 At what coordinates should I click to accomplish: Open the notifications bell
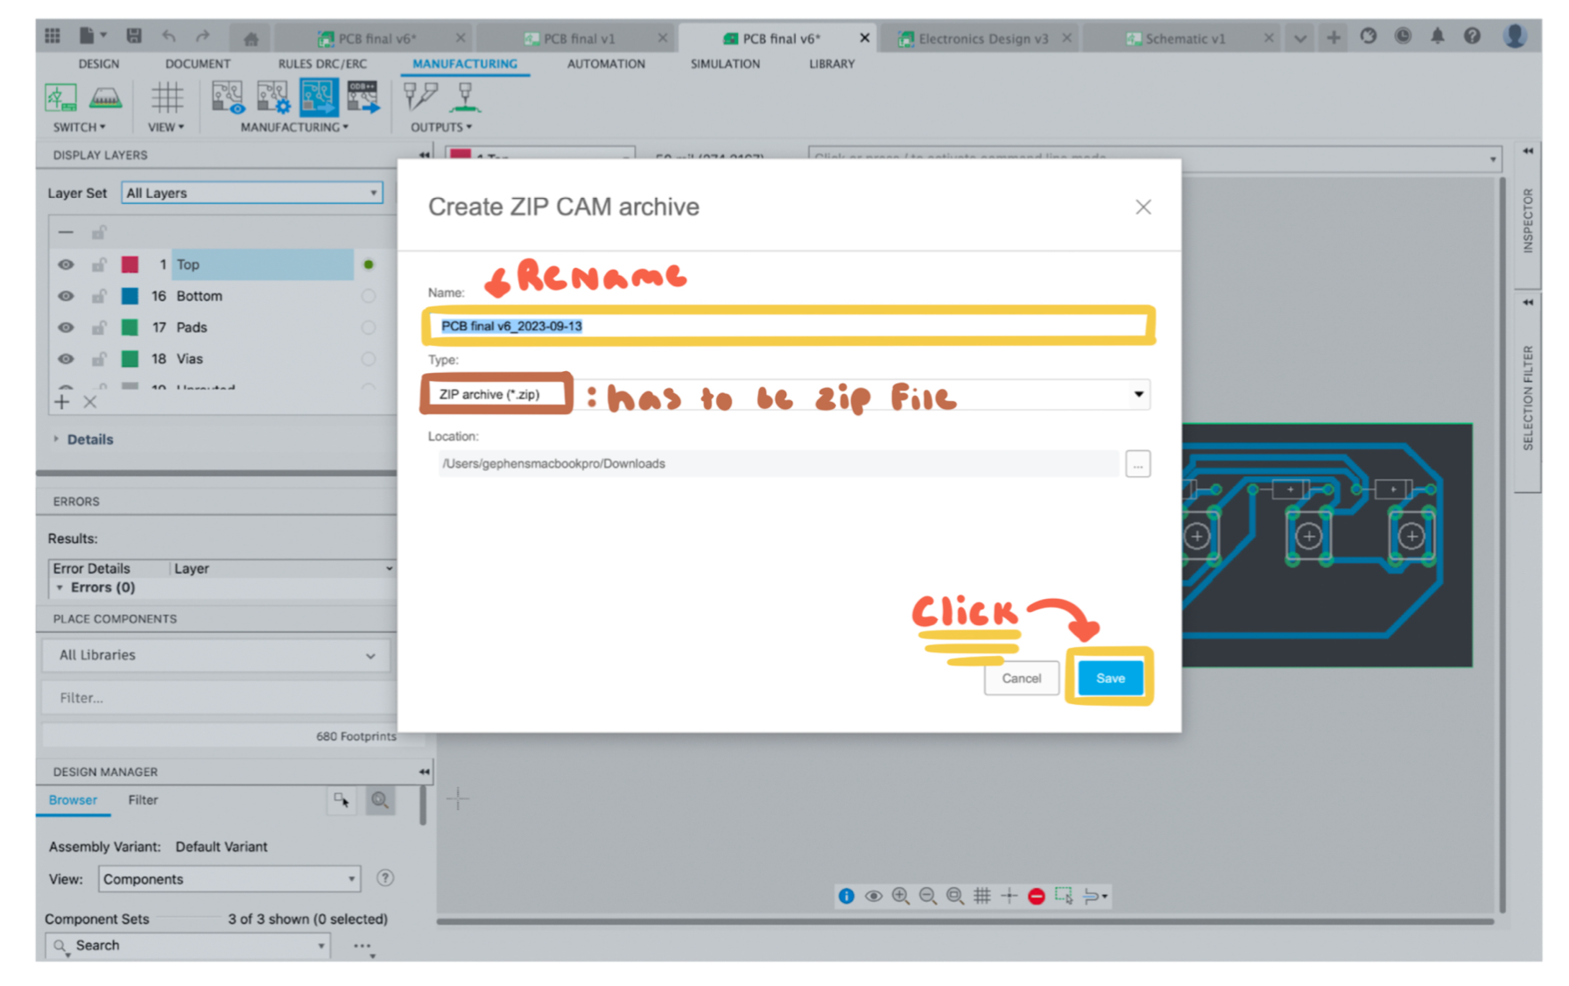(x=1438, y=36)
